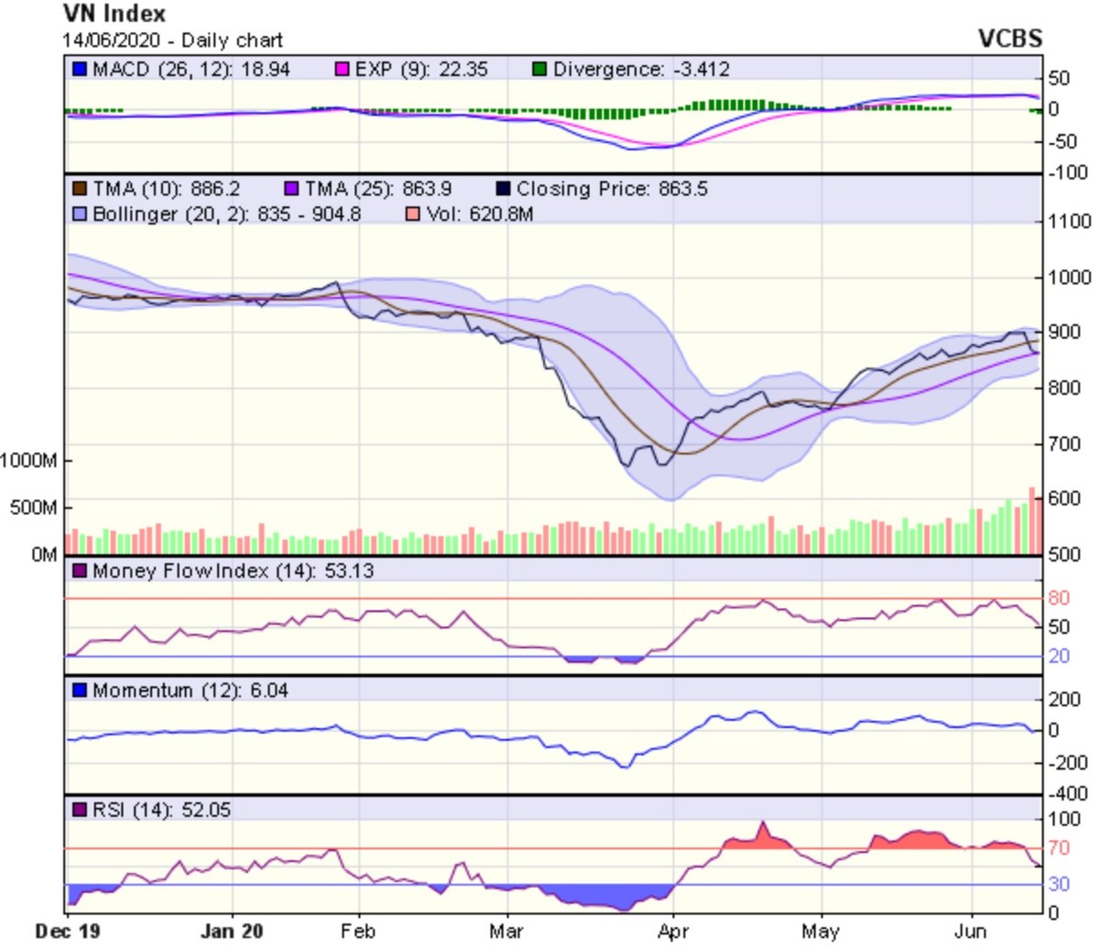Click the blue Momentum (12) legend swatch

(80, 691)
